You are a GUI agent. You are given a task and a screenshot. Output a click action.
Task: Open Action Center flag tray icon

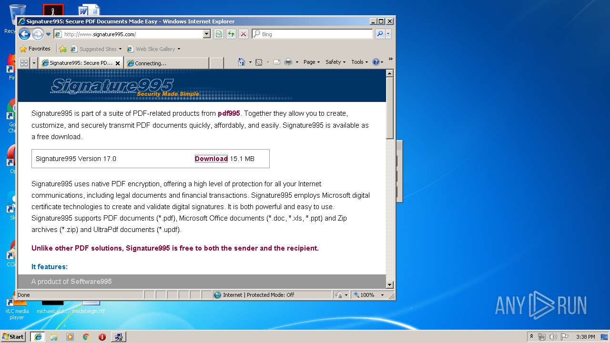pyautogui.click(x=564, y=337)
